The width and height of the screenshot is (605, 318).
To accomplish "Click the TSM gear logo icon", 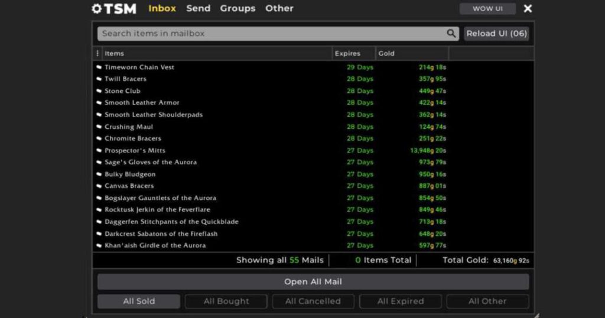I will (x=97, y=9).
